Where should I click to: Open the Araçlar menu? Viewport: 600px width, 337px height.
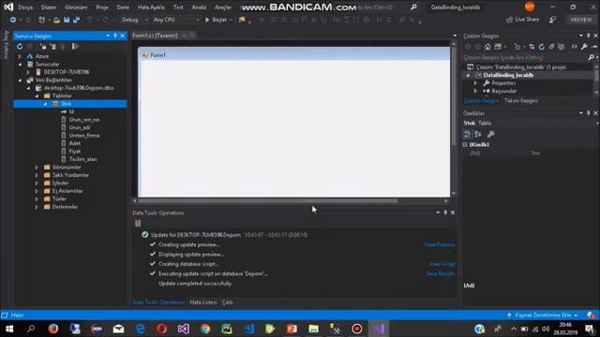pyautogui.click(x=223, y=7)
